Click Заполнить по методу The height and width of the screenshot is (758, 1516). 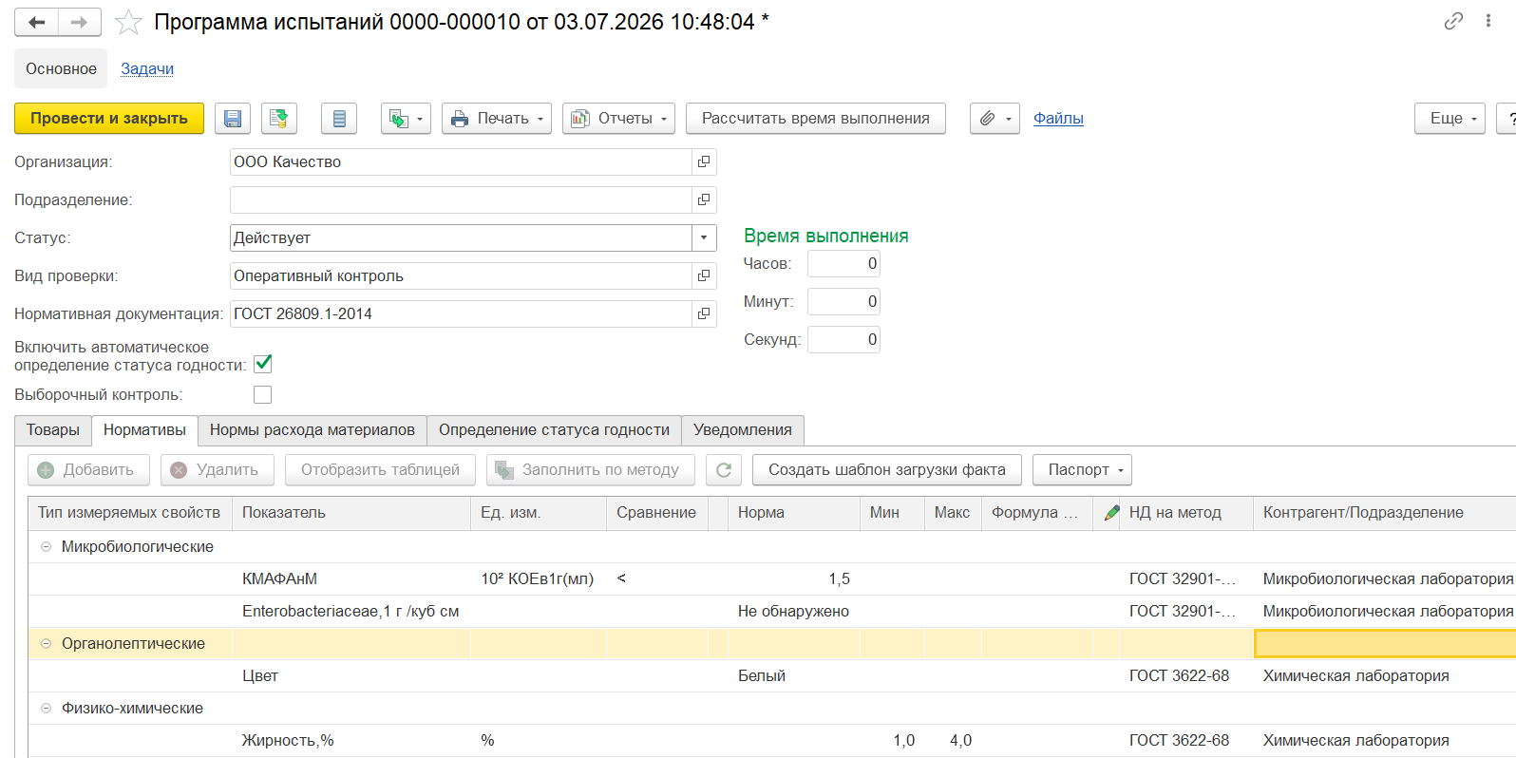591,470
